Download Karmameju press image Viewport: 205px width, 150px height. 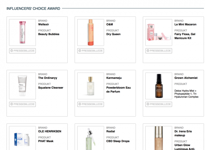pos(91,104)
